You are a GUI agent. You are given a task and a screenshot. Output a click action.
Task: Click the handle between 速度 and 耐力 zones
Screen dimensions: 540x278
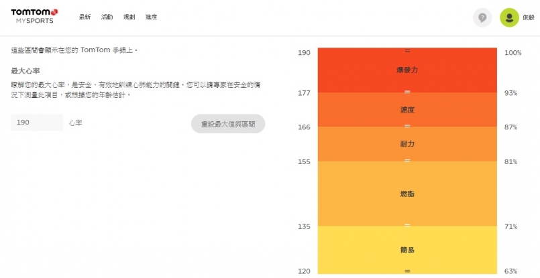407,126
